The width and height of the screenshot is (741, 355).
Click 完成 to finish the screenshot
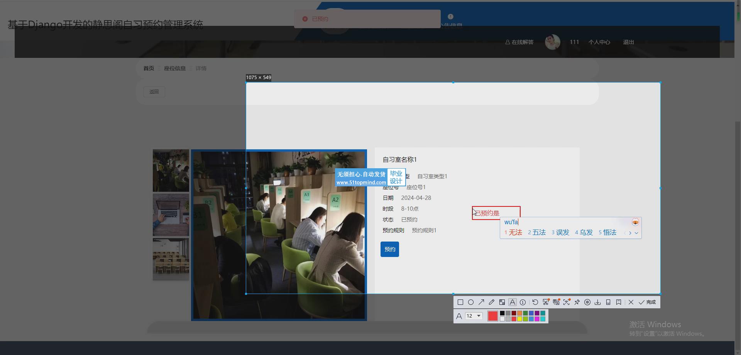(647, 302)
